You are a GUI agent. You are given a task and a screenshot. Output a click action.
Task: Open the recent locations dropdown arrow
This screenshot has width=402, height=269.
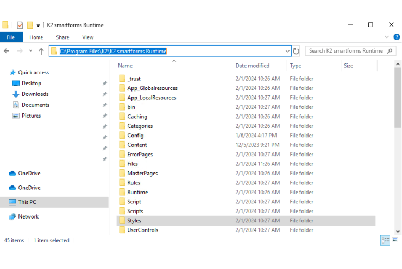pos(30,50)
